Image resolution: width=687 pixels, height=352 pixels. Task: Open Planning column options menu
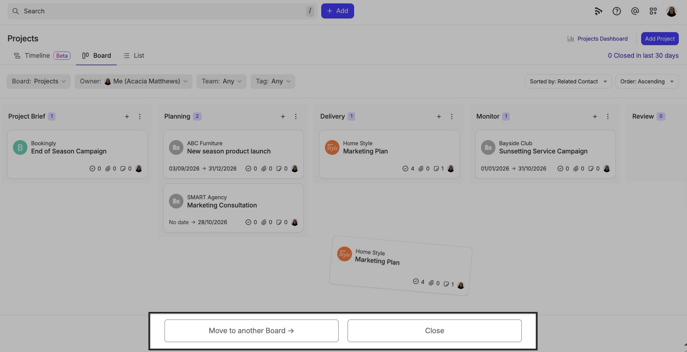click(296, 117)
